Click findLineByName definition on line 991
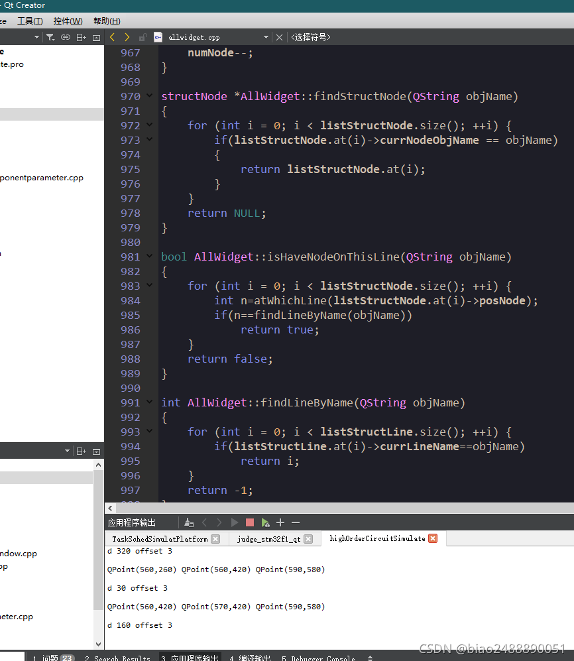The image size is (574, 661). 307,402
